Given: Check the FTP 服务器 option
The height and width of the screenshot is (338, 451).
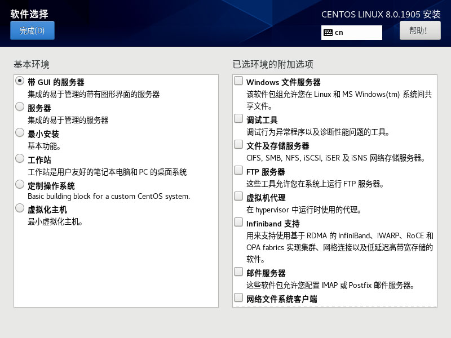Looking at the screenshot, I should click(238, 170).
